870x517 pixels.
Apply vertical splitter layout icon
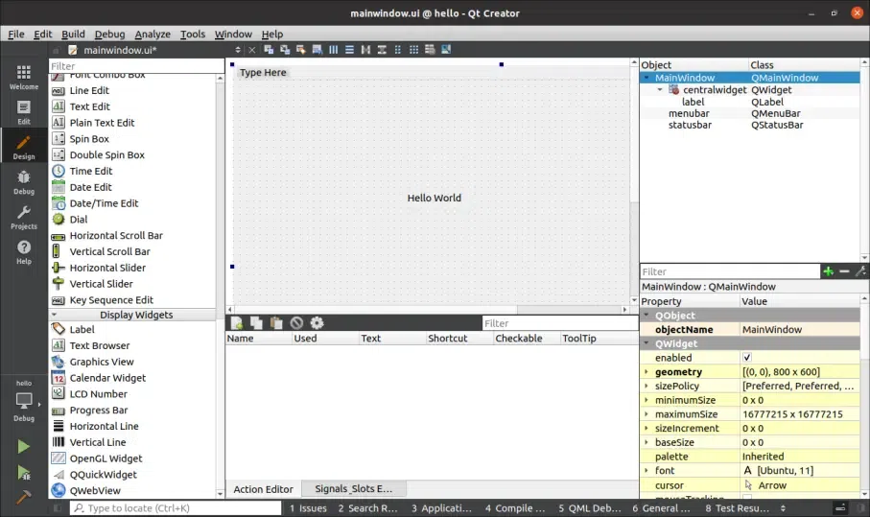tap(382, 49)
